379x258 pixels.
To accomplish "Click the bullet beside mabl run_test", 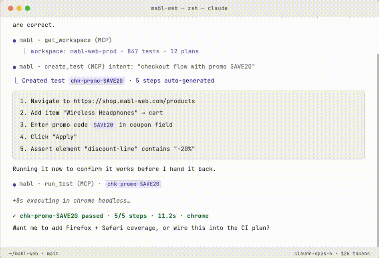I will [14, 185].
